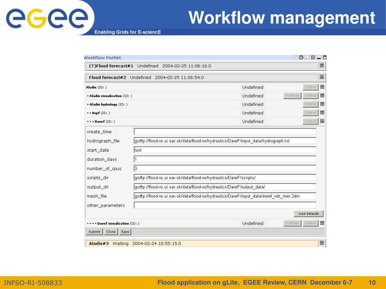Click the scripts_dir input field
The width and height of the screenshot is (386, 289).
(x=225, y=178)
